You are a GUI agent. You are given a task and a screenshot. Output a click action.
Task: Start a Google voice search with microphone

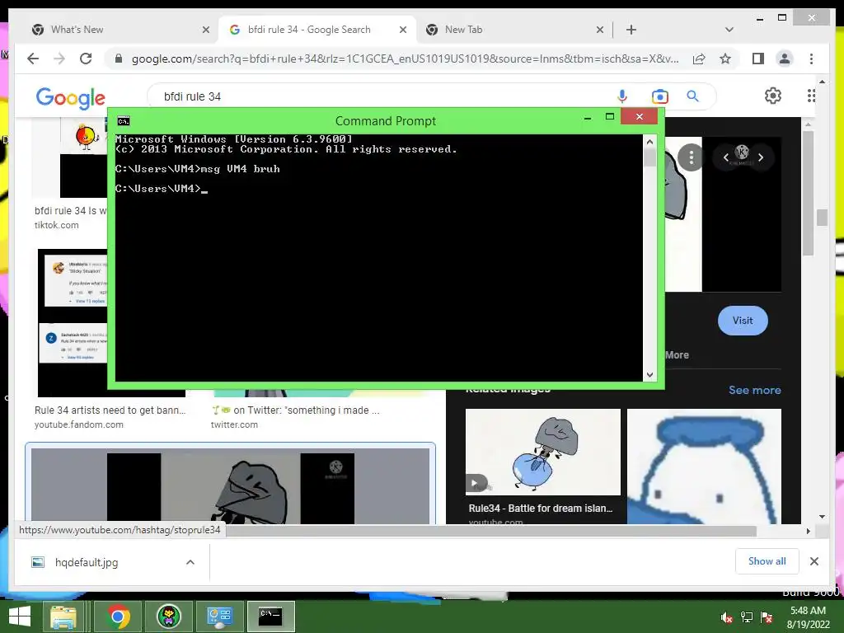622,96
